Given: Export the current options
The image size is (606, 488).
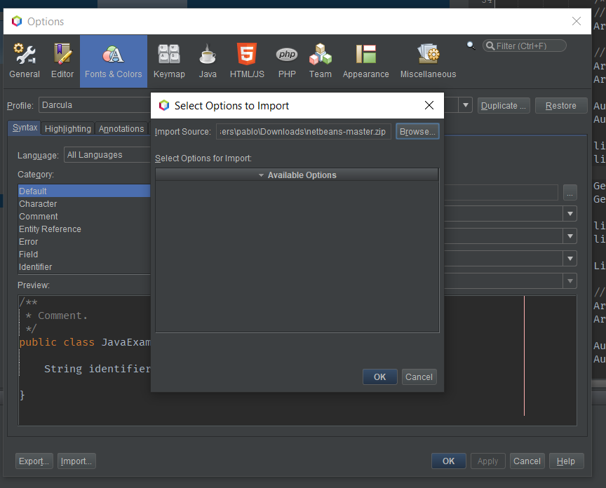Looking at the screenshot, I should (x=34, y=461).
